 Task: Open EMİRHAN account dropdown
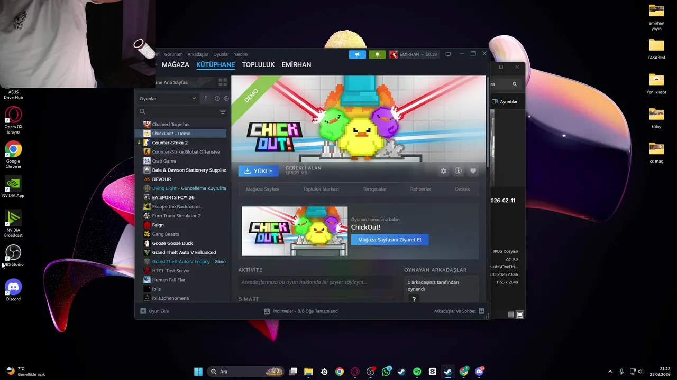(413, 54)
